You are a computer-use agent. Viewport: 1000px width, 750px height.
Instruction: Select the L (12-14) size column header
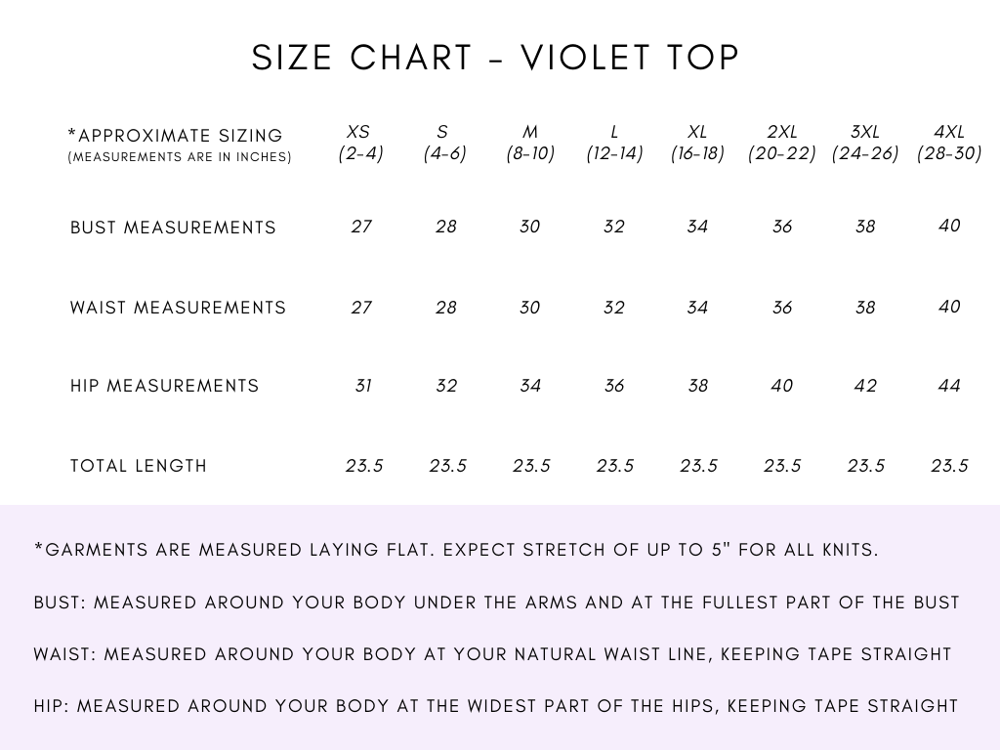(x=614, y=143)
